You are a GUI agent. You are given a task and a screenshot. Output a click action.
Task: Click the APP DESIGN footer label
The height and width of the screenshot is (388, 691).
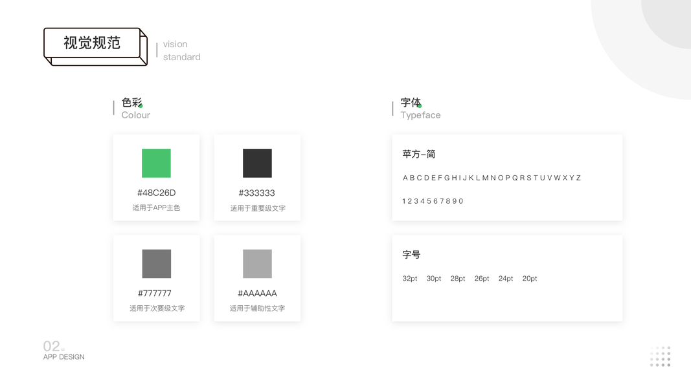pyautogui.click(x=64, y=357)
